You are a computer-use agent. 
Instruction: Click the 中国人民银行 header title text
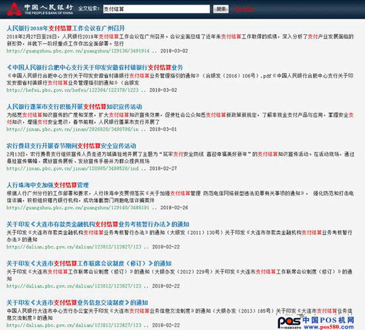tap(49, 7)
